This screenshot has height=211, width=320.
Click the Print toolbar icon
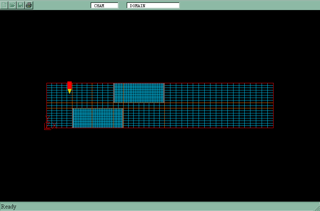(x=29, y=5)
